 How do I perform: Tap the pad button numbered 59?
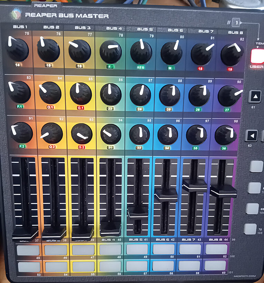189,266
